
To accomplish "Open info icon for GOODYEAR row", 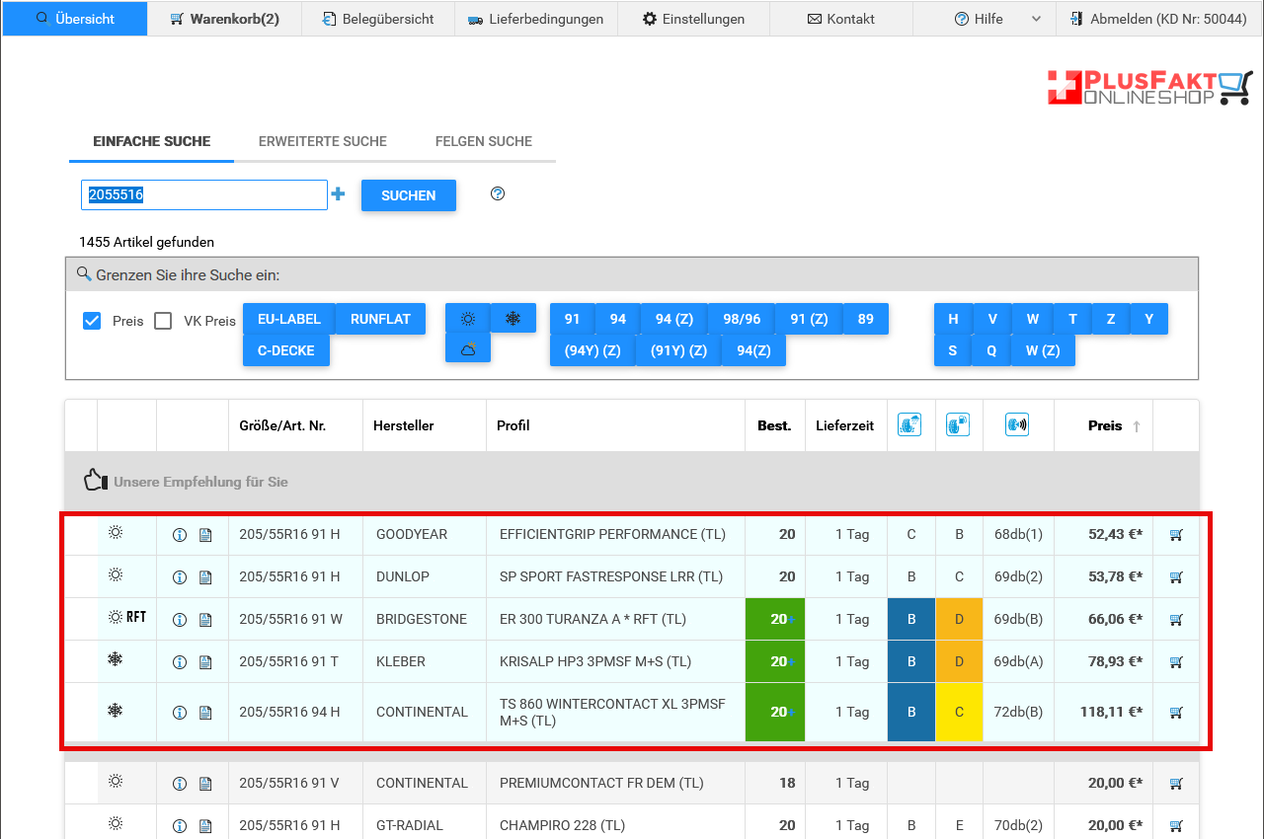I will click(180, 535).
